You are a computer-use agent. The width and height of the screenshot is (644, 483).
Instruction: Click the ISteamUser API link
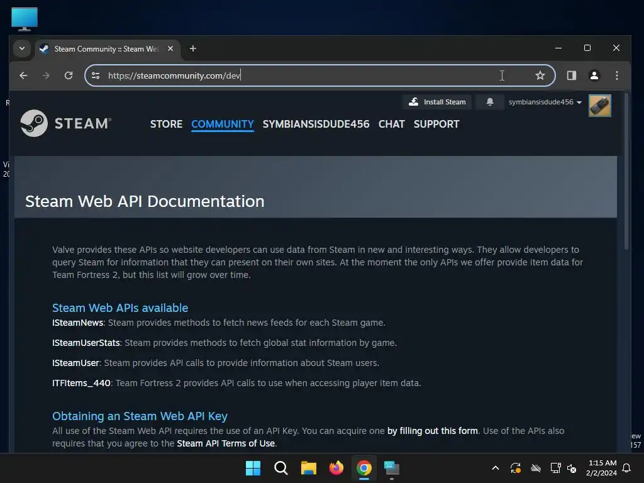click(75, 363)
